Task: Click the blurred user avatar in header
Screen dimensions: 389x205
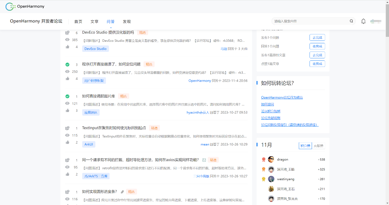Action: coord(376,21)
